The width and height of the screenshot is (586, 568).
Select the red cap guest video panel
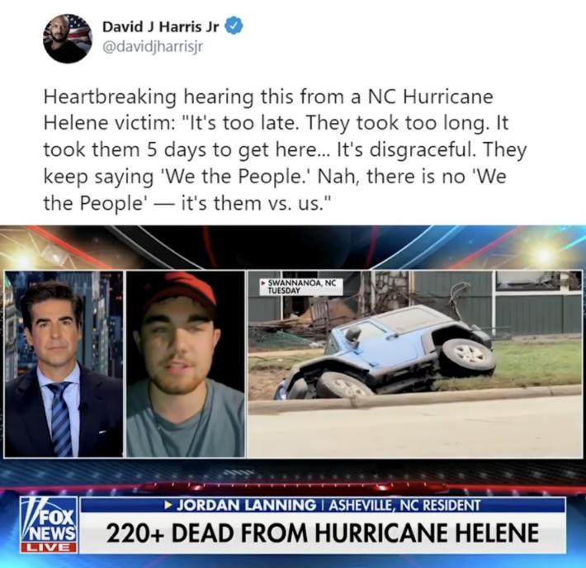[186, 364]
